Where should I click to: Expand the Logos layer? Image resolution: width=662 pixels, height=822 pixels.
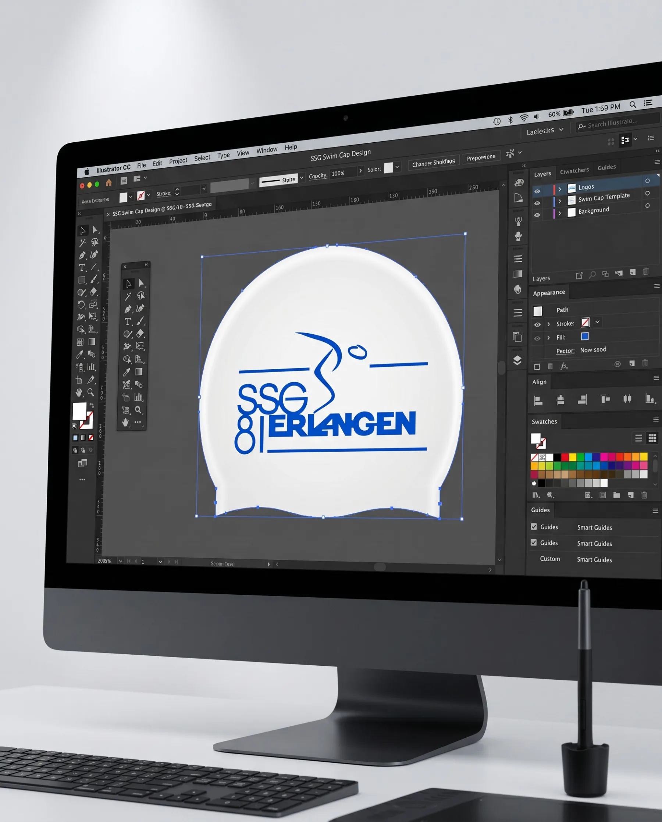click(x=559, y=189)
